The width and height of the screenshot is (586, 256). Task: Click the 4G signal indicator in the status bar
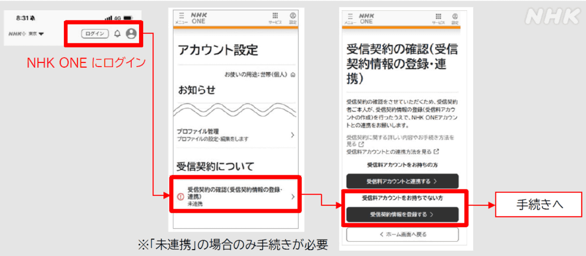(112, 18)
